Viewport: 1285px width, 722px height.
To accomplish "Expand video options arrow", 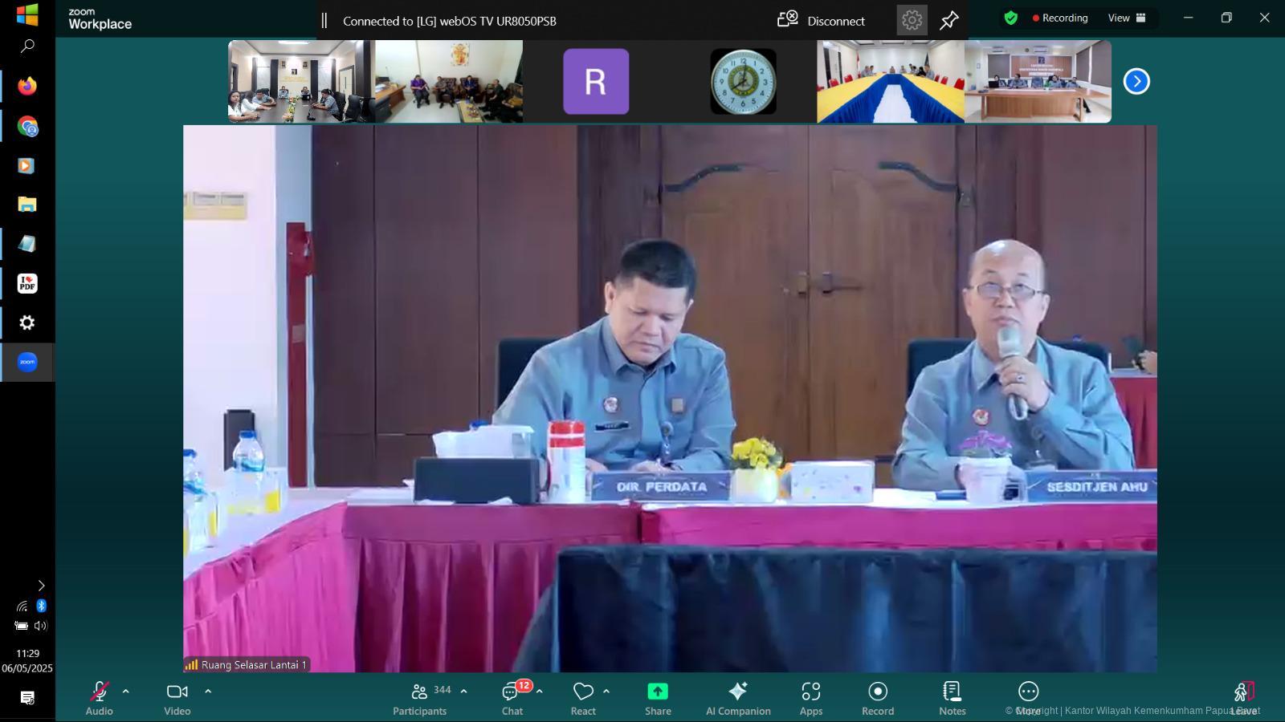I will click(x=208, y=691).
